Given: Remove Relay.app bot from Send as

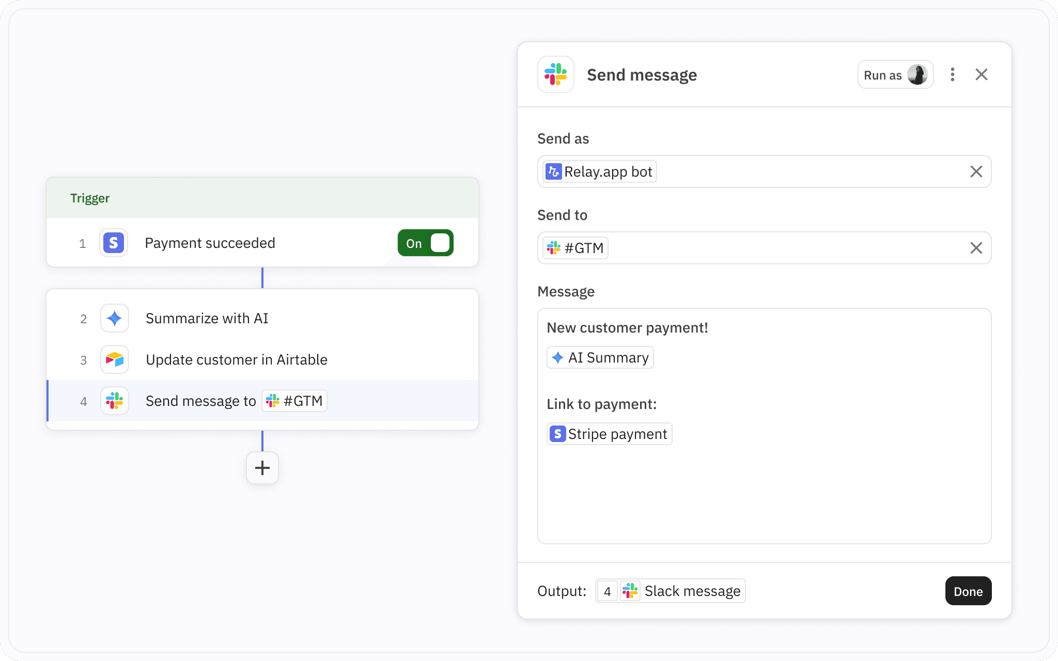Looking at the screenshot, I should (x=976, y=171).
